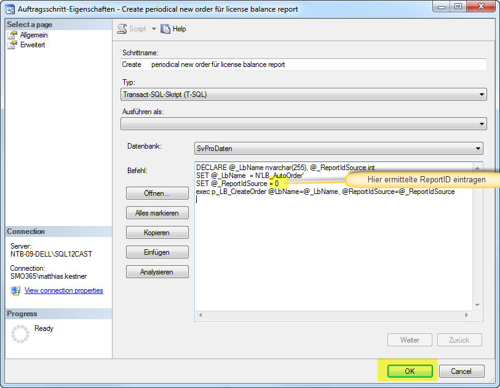The height and width of the screenshot is (388, 500).
Task: Click the connection properties icon
Action: tap(15, 290)
